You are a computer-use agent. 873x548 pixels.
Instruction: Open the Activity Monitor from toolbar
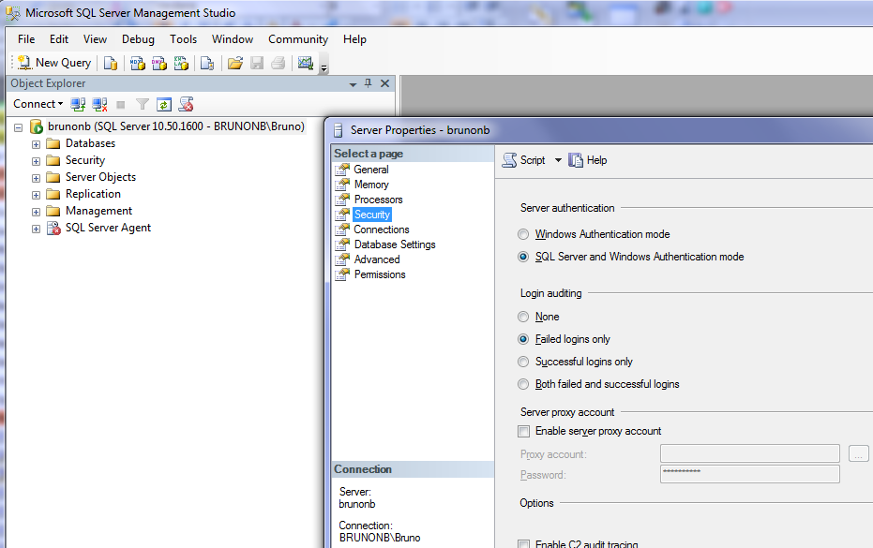coord(305,64)
